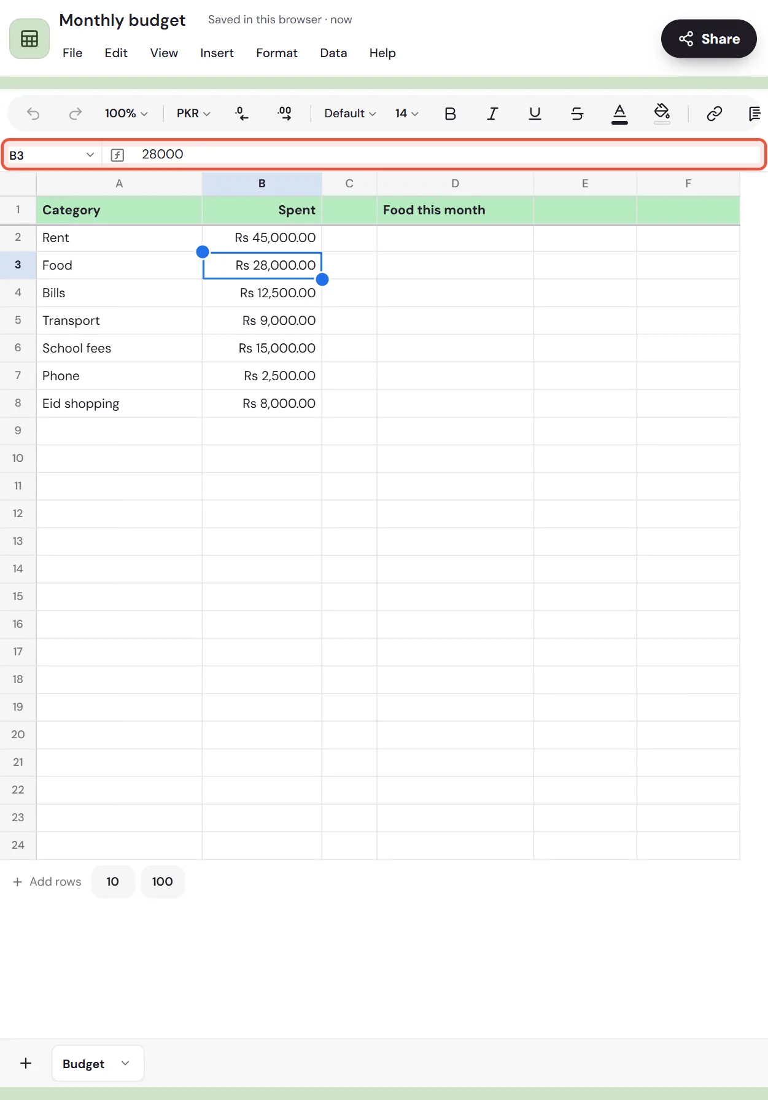Open the Help menu
This screenshot has width=768, height=1100.
pos(382,53)
